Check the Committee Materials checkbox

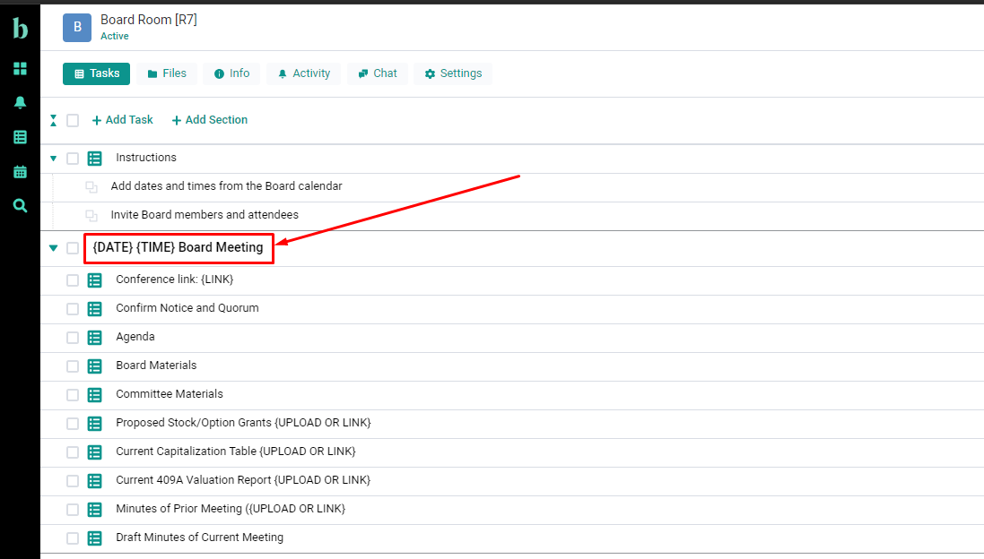73,395
